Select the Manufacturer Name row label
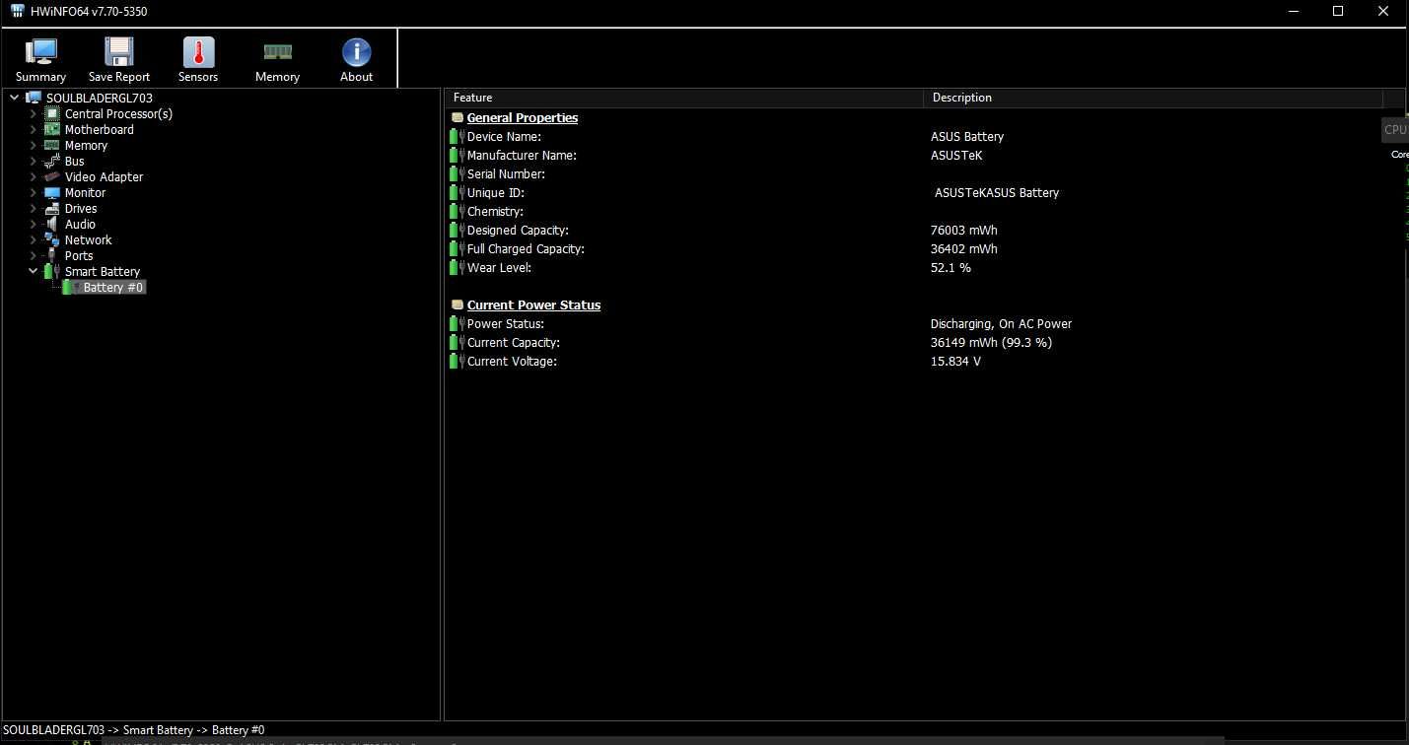Viewport: 1409px width, 745px height. click(x=522, y=155)
